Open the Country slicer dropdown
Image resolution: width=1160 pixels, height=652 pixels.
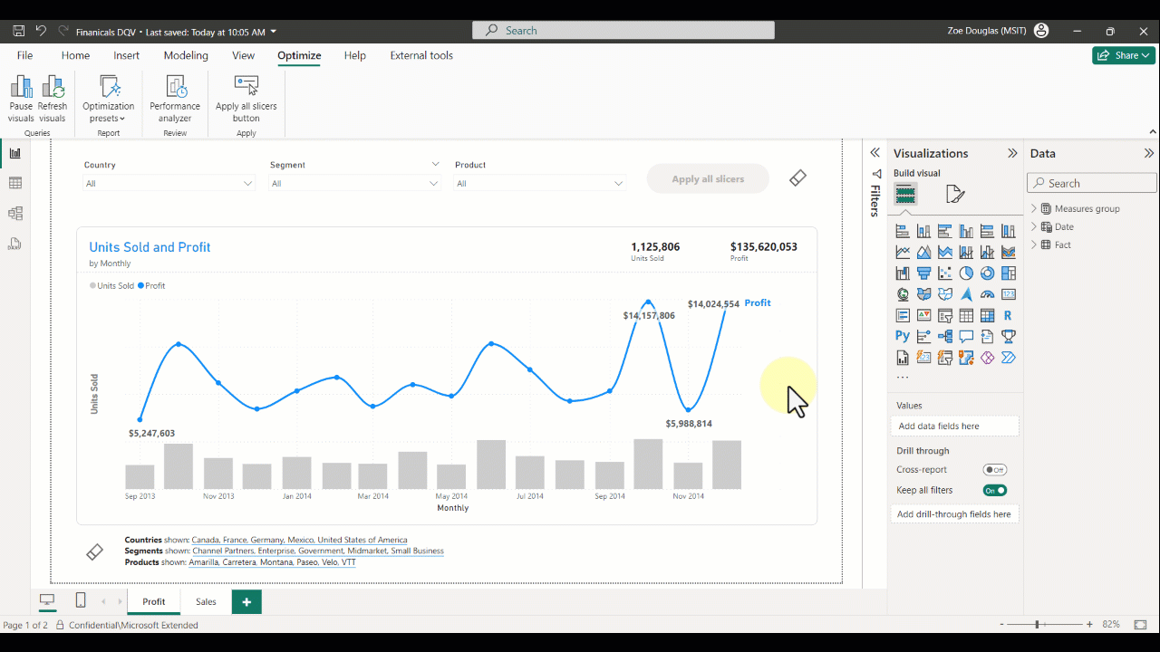point(246,183)
